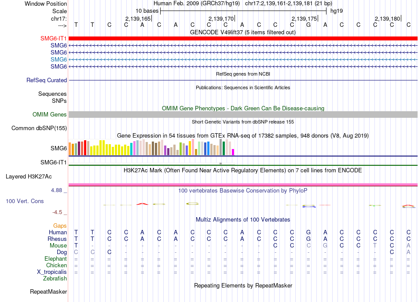Click position marker 2,139,180 on the ruler
Screen dimensions: 418x302
[x=388, y=18]
